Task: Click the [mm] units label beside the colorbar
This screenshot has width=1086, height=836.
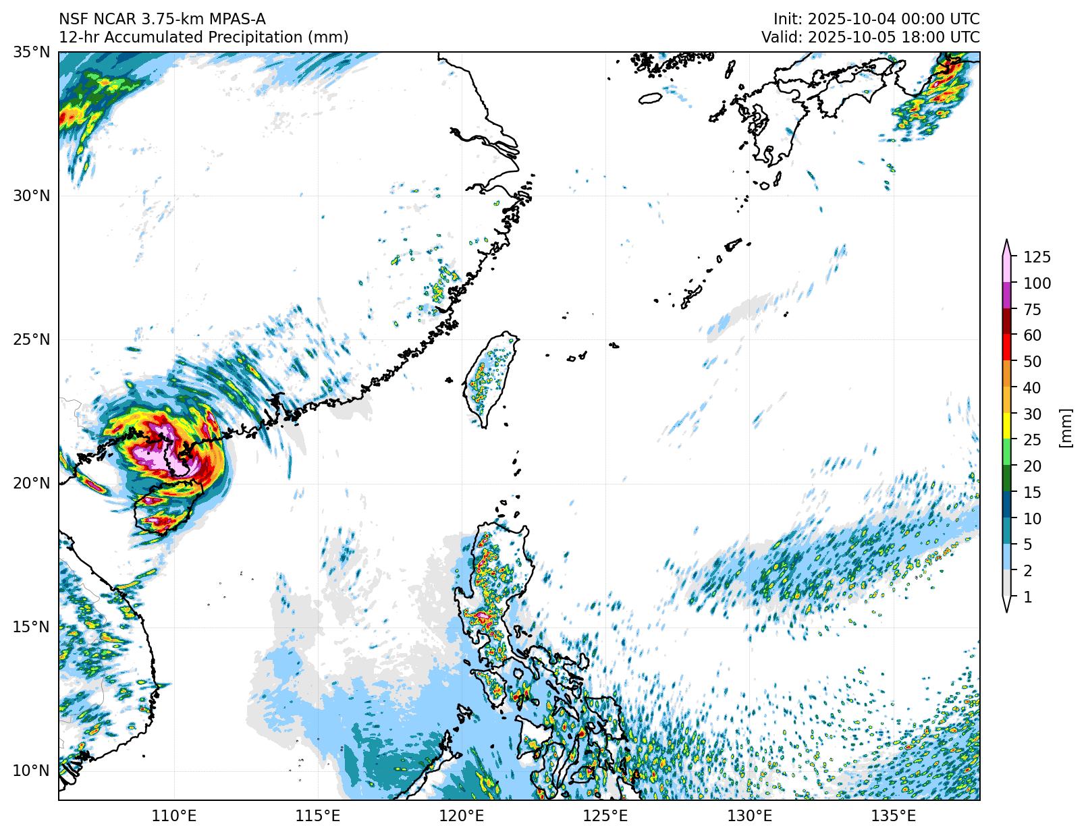Action: click(1066, 427)
